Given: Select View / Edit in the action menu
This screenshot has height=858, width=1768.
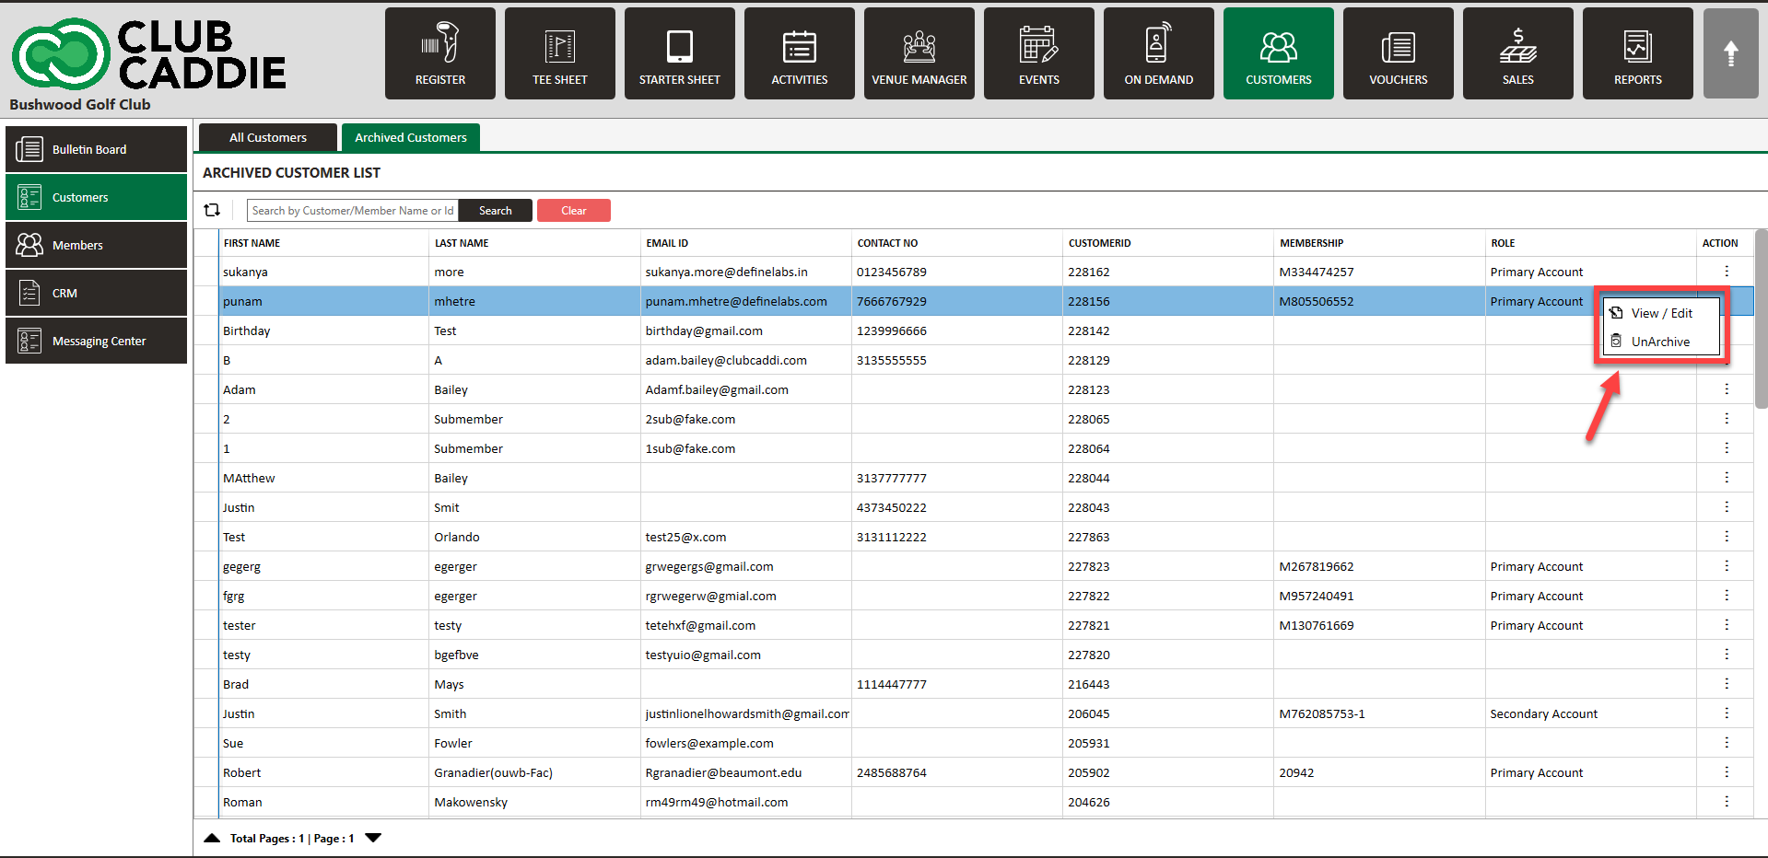Looking at the screenshot, I should coord(1661,313).
